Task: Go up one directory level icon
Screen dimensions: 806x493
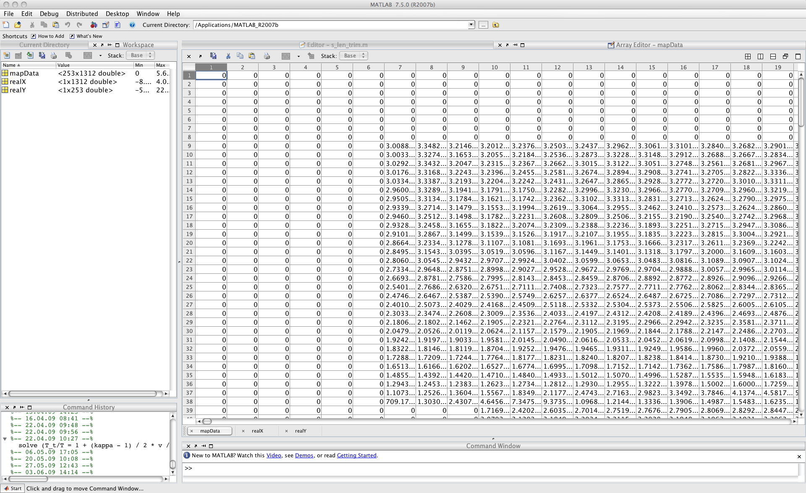Action: pyautogui.click(x=496, y=25)
